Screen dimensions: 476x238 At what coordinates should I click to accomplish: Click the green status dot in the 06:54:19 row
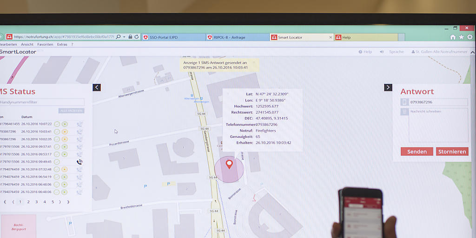point(64,177)
